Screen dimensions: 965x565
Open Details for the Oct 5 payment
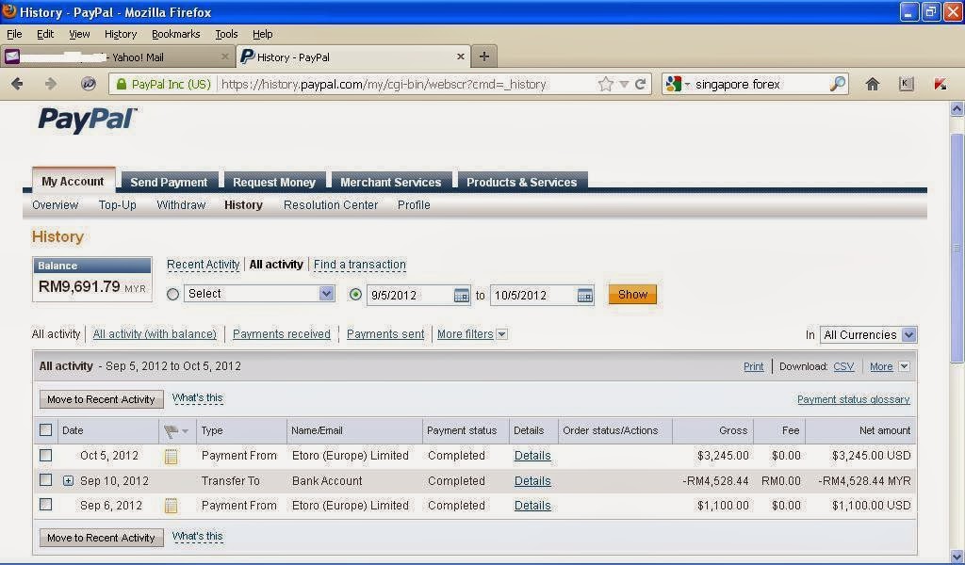click(x=532, y=456)
